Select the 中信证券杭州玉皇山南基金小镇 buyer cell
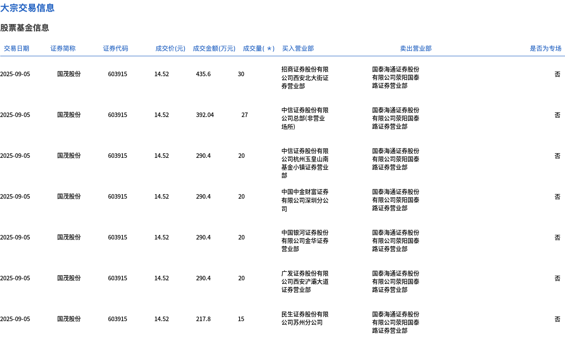The image size is (565, 342). point(305,163)
